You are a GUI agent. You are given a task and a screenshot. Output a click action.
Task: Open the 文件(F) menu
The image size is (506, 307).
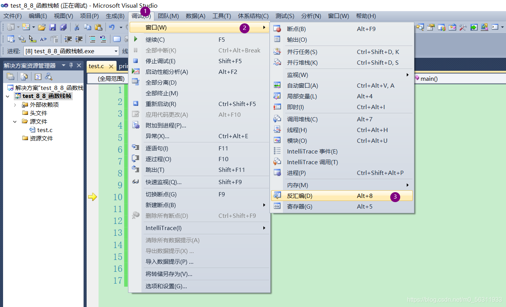(x=13, y=16)
